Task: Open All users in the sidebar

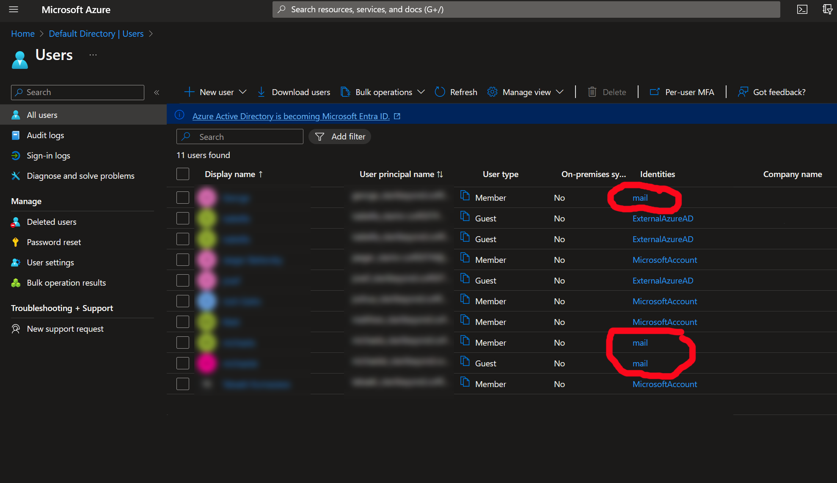Action: pyautogui.click(x=83, y=115)
